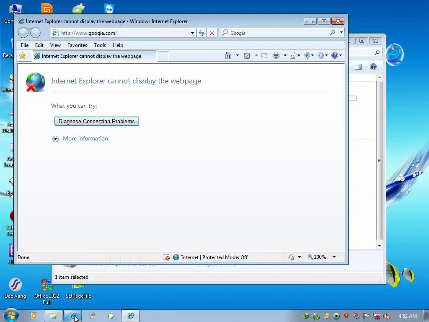Open the File menu
Viewport: 429px width, 322px height.
click(x=25, y=45)
